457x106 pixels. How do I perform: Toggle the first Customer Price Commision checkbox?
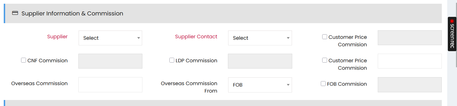pos(325,37)
